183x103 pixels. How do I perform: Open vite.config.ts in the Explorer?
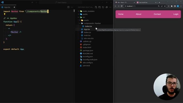coord(88,63)
